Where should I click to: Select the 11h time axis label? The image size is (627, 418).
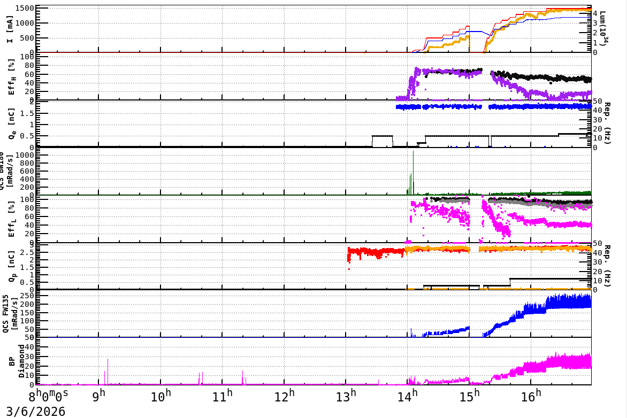point(223,396)
